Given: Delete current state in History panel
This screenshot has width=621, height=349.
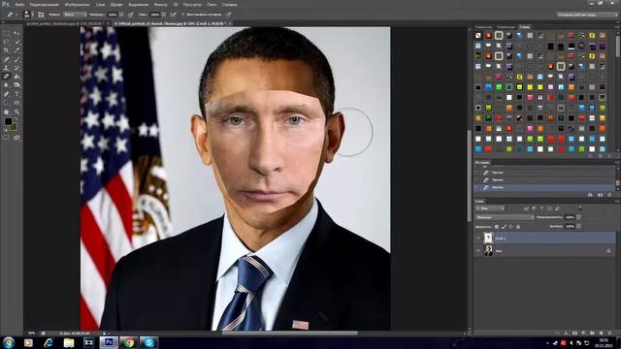Looking at the screenshot, I should click(609, 195).
